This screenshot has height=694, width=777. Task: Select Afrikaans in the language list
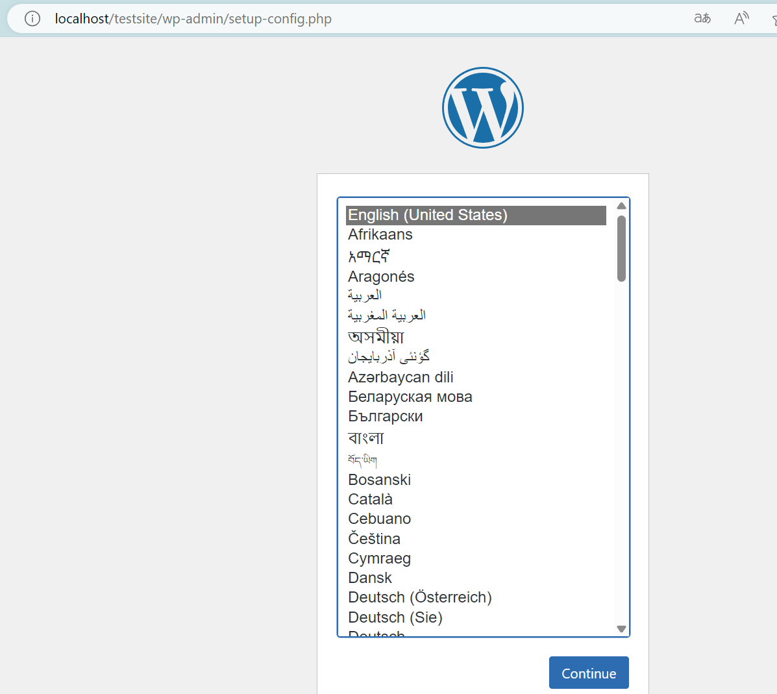coord(476,234)
